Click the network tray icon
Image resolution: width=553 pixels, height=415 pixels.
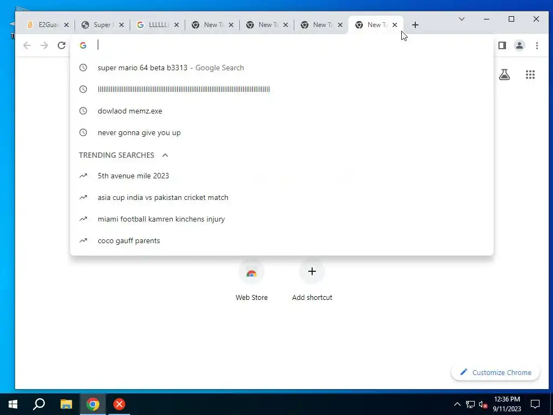tap(470, 404)
